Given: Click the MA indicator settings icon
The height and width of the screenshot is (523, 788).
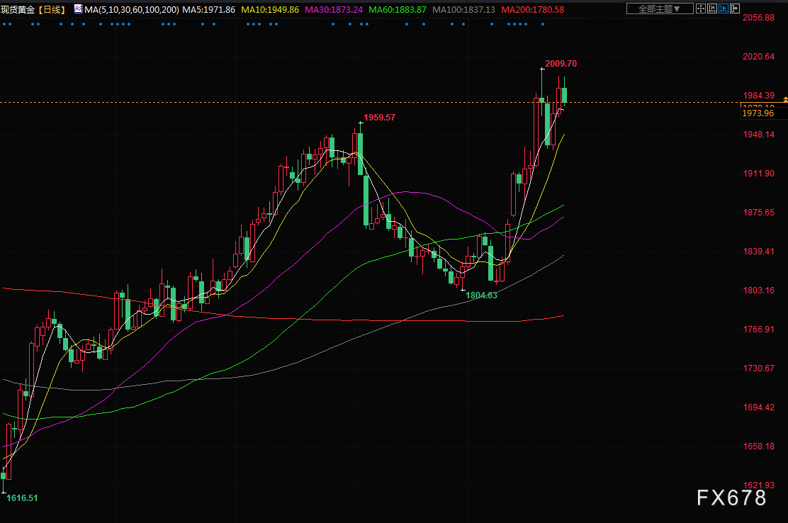Looking at the screenshot, I should tap(78, 9).
